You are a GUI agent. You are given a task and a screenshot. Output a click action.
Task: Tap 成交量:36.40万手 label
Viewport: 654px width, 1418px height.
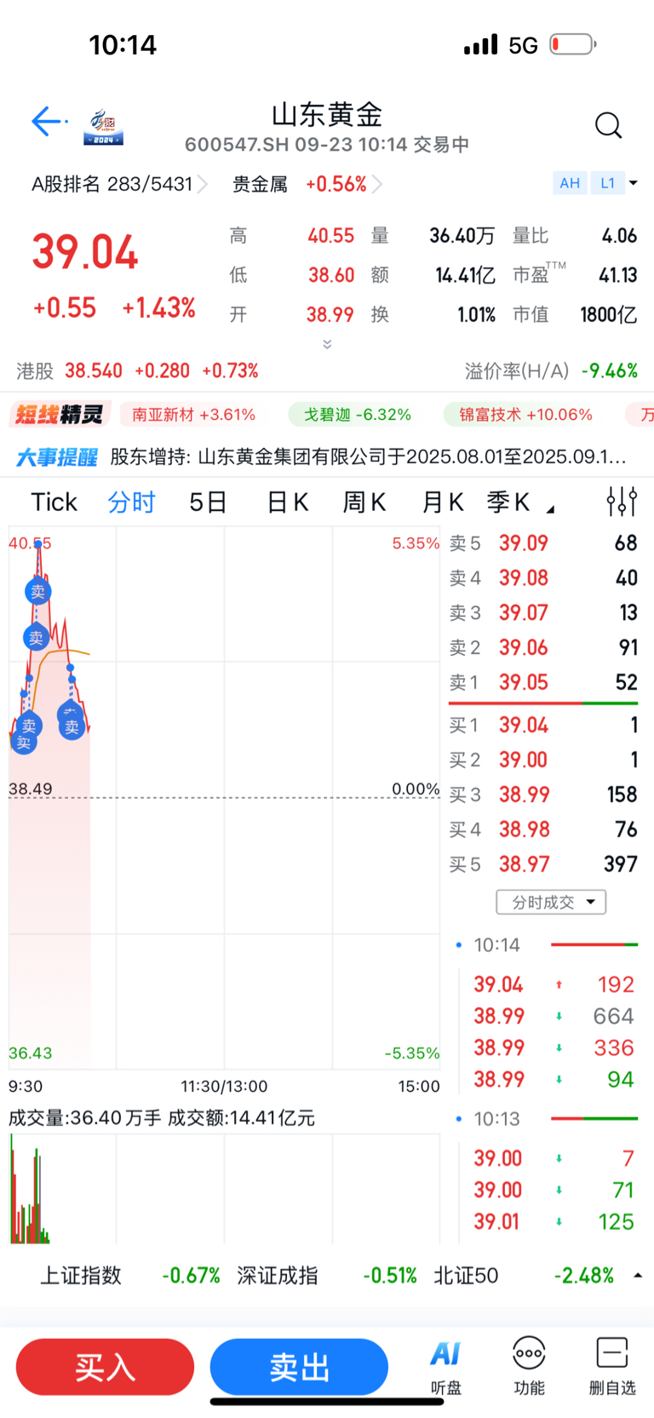84,1118
